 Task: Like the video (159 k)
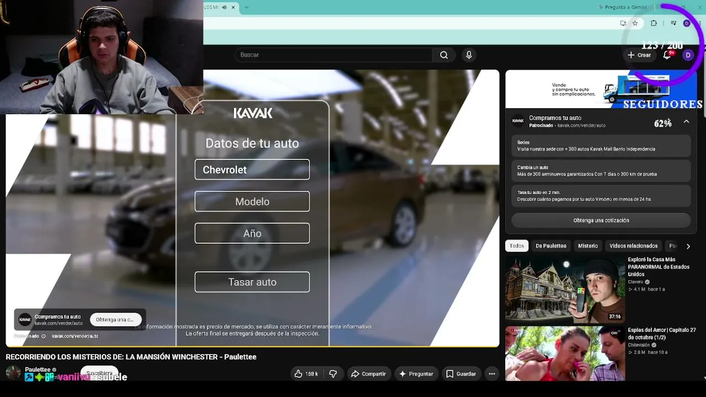pos(306,374)
